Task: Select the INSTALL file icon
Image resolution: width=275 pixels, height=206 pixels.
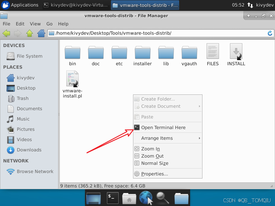Action: [236, 51]
